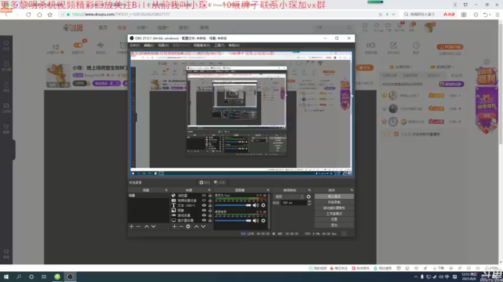Lock the browser source
The image size is (503, 282).
210,196
